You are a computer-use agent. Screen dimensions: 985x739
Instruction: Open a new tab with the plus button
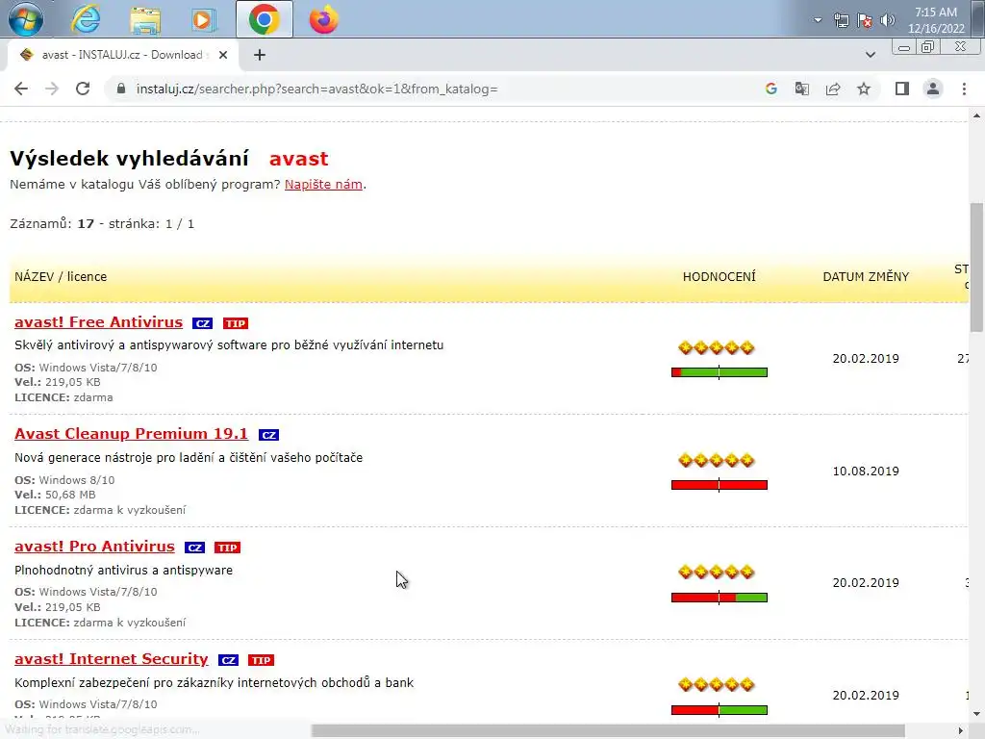click(260, 55)
